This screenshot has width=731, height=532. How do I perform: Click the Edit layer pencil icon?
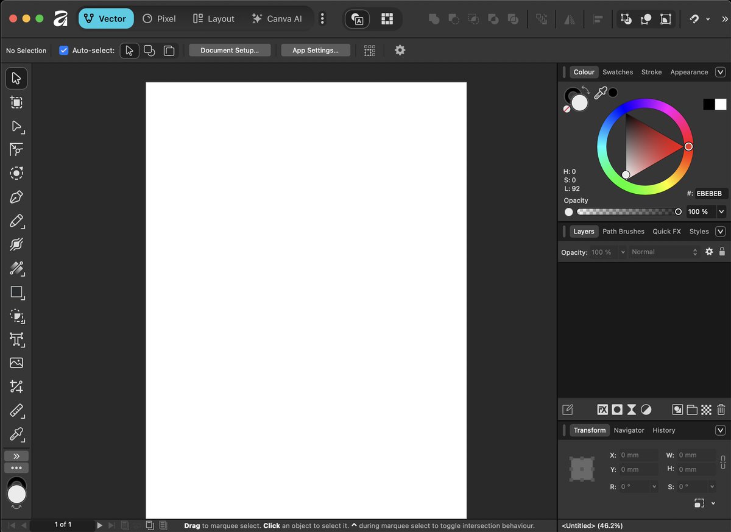coord(567,410)
